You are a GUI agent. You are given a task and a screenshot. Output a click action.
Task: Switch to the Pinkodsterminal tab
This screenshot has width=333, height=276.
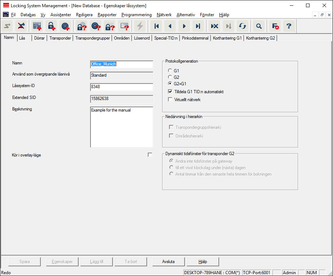(195, 38)
